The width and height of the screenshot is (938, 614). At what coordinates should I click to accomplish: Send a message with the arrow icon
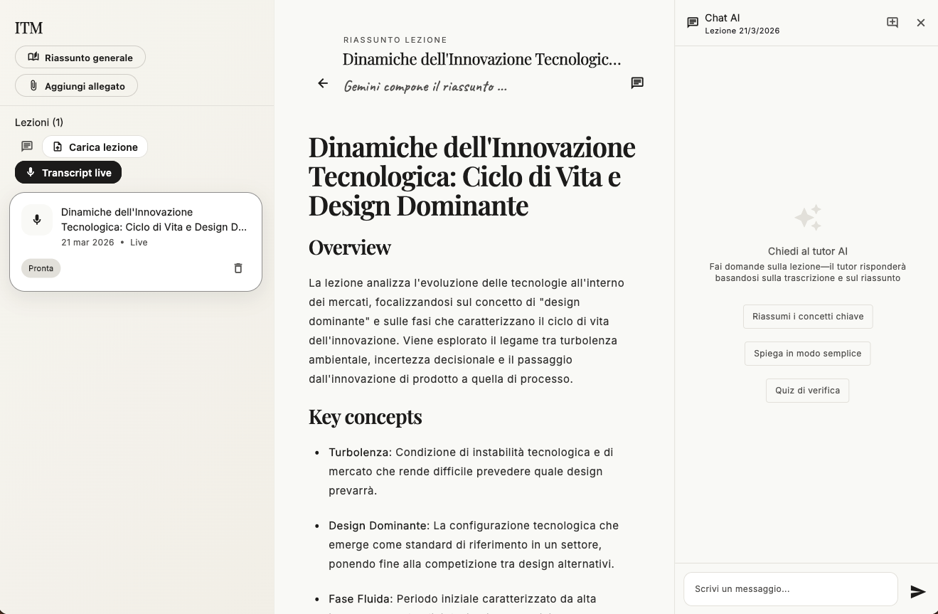[919, 591]
